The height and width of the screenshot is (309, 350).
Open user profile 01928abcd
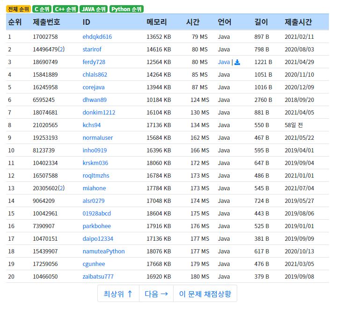(x=97, y=214)
